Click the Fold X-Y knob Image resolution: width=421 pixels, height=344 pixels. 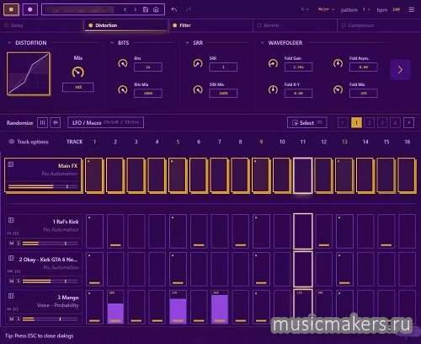(273, 89)
